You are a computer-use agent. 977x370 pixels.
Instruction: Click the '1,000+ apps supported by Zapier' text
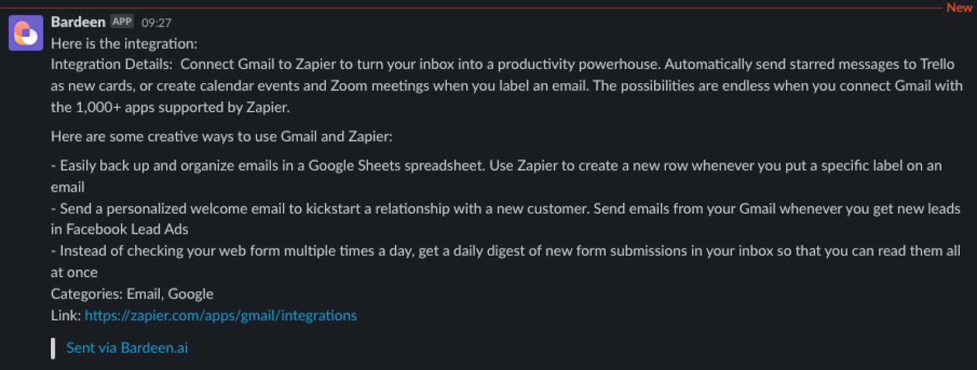point(183,107)
